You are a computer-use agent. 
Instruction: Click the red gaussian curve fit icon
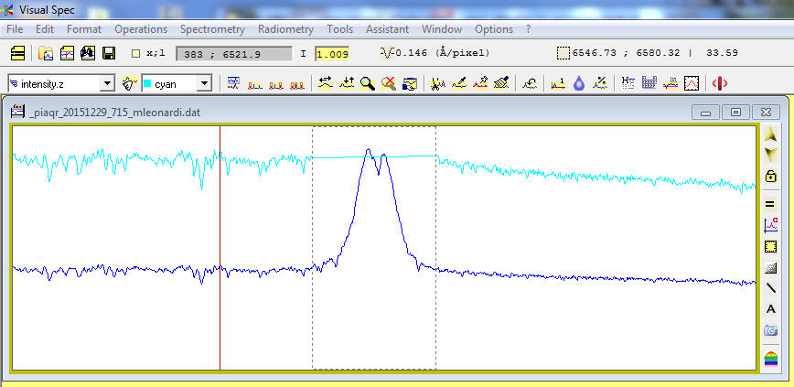692,83
